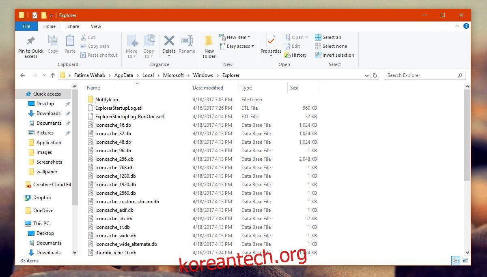
Task: Open Screenshots folder in Quick access
Action: pos(45,162)
